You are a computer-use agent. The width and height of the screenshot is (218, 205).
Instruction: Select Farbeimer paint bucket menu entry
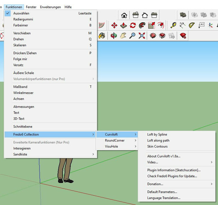pyautogui.click(x=21, y=26)
